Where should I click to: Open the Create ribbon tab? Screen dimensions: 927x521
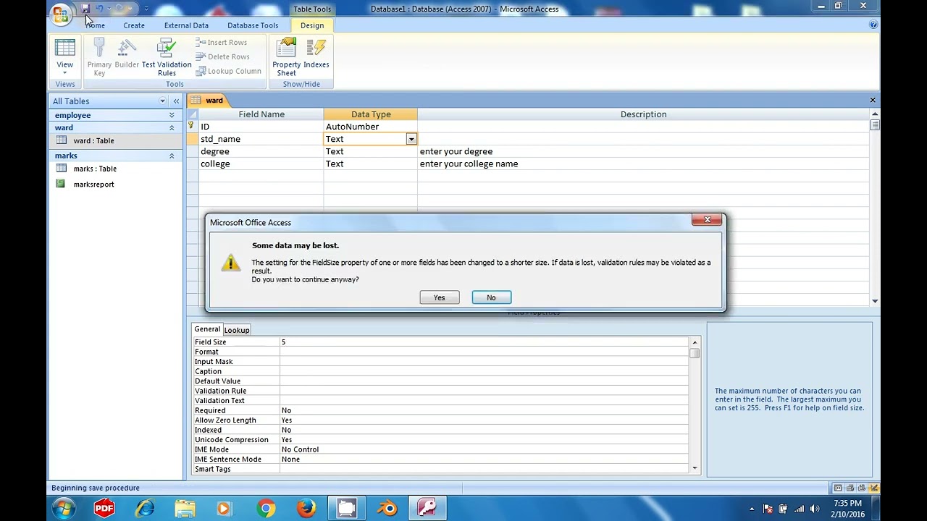(x=134, y=25)
